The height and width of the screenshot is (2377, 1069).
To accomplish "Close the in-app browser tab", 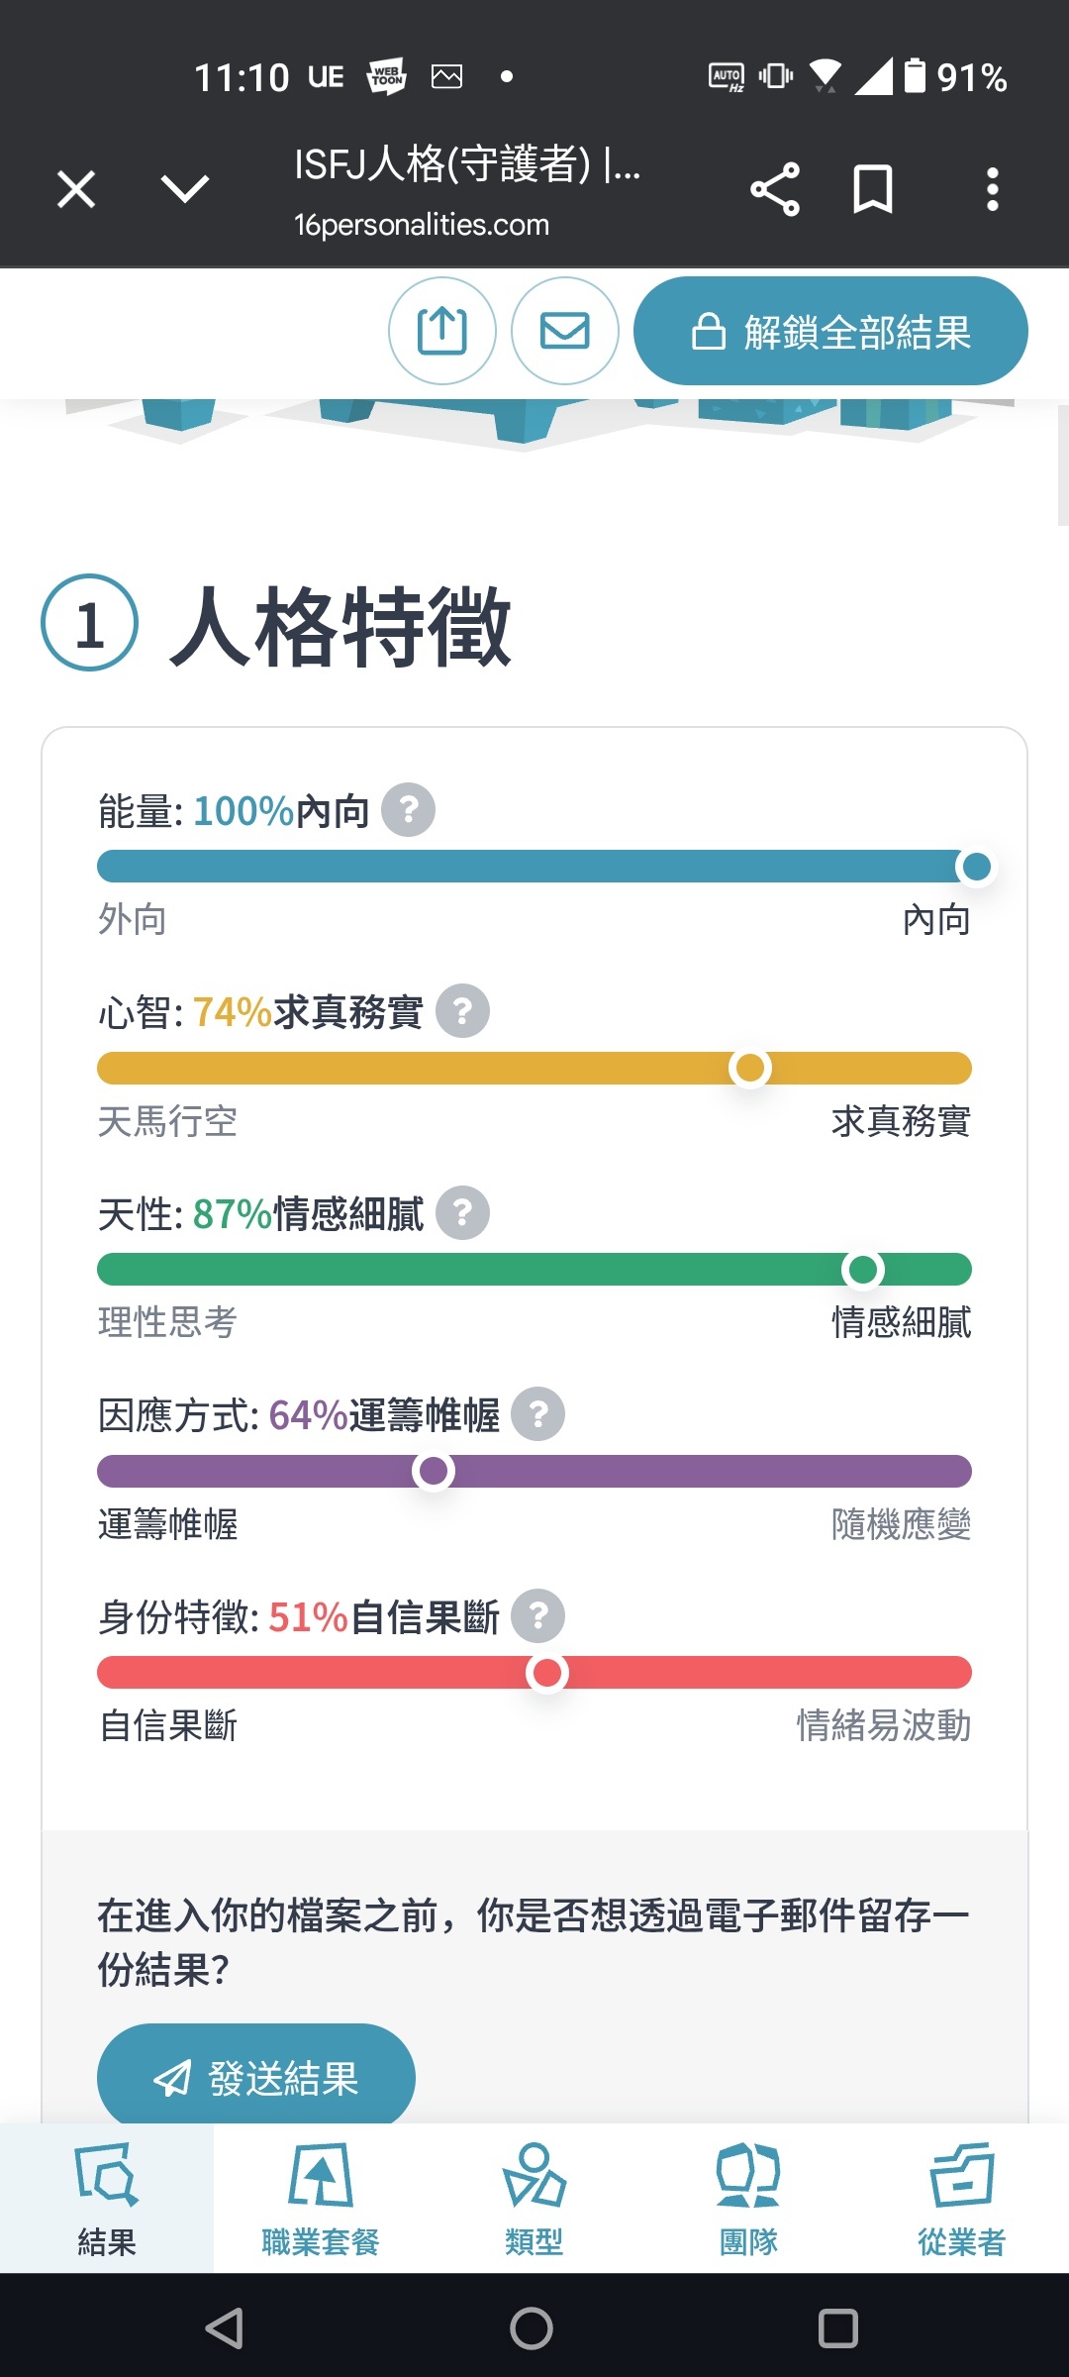I will (76, 189).
